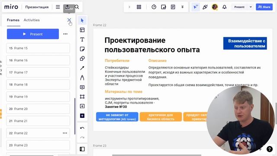Open the user avatar profile
277x156 pixels.
pos(215,7)
